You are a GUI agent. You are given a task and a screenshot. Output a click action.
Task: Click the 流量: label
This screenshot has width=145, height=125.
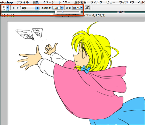point(69,8)
